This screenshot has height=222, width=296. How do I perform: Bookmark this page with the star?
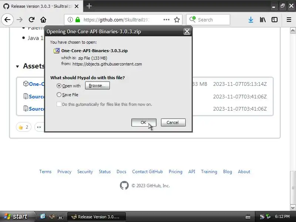click(x=177, y=20)
